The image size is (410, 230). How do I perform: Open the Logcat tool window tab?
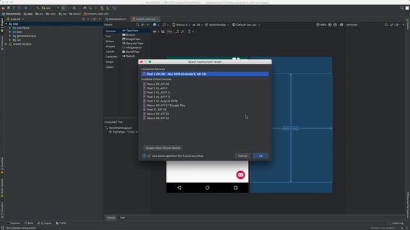45,223
